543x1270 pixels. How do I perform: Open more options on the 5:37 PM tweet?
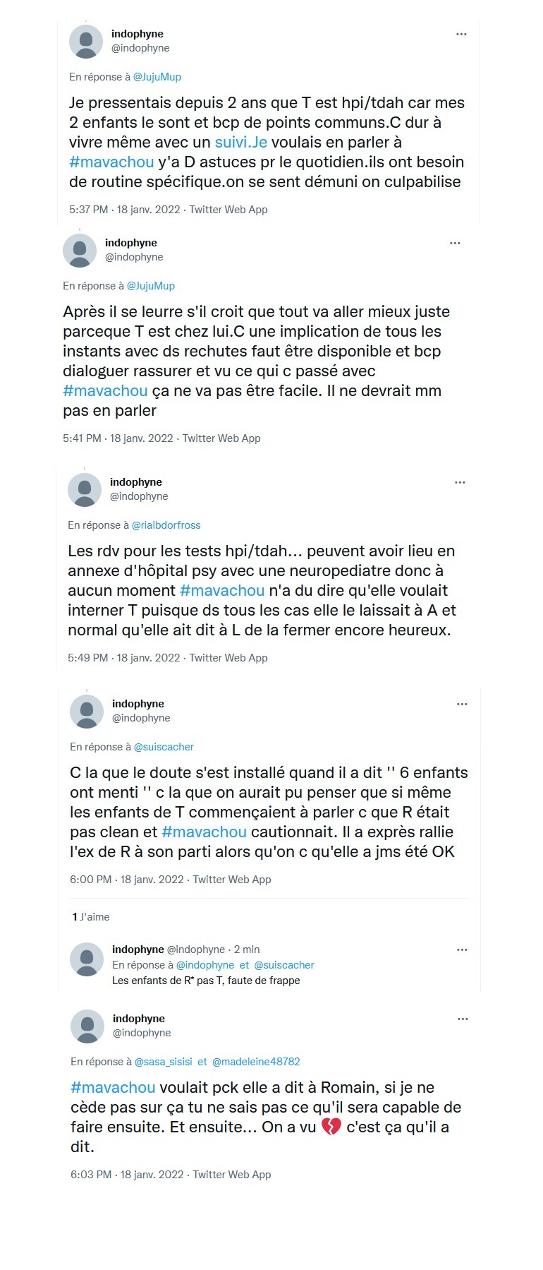[x=461, y=34]
